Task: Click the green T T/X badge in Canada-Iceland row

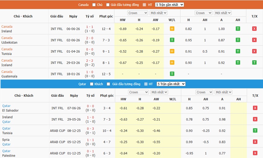Action: tap(254, 62)
